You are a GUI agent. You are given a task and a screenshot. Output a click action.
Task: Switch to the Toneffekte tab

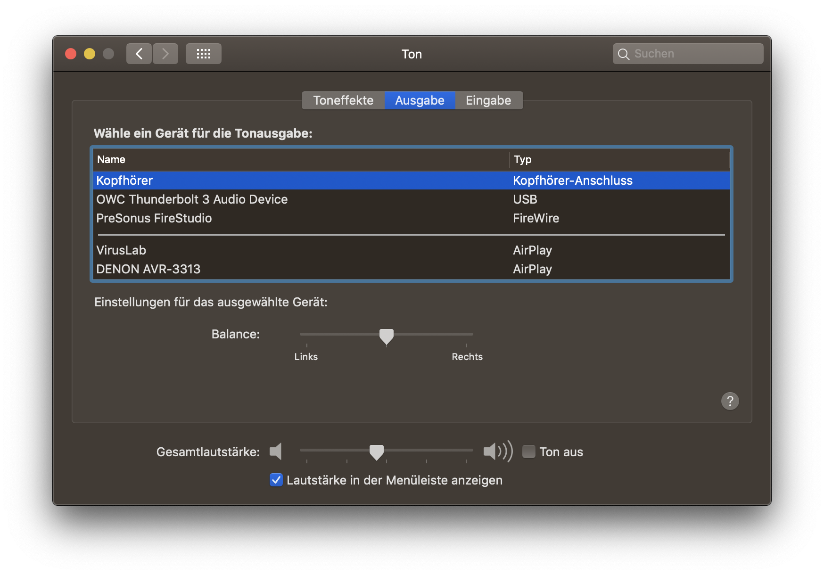click(343, 100)
